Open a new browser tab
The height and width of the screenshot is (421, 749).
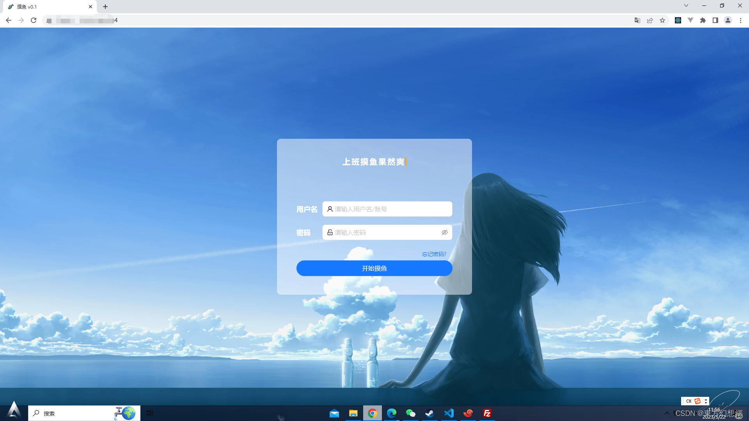pyautogui.click(x=105, y=7)
